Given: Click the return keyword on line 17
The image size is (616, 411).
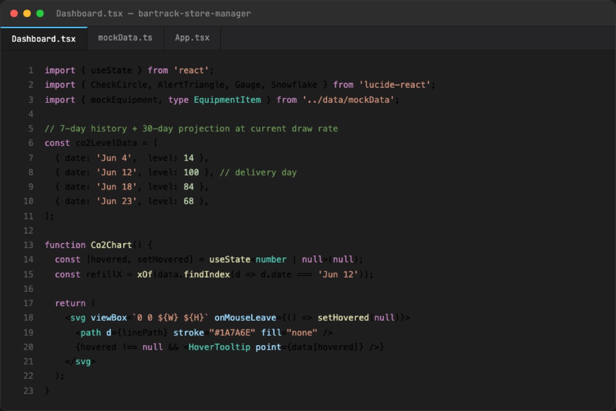Looking at the screenshot, I should (x=70, y=303).
